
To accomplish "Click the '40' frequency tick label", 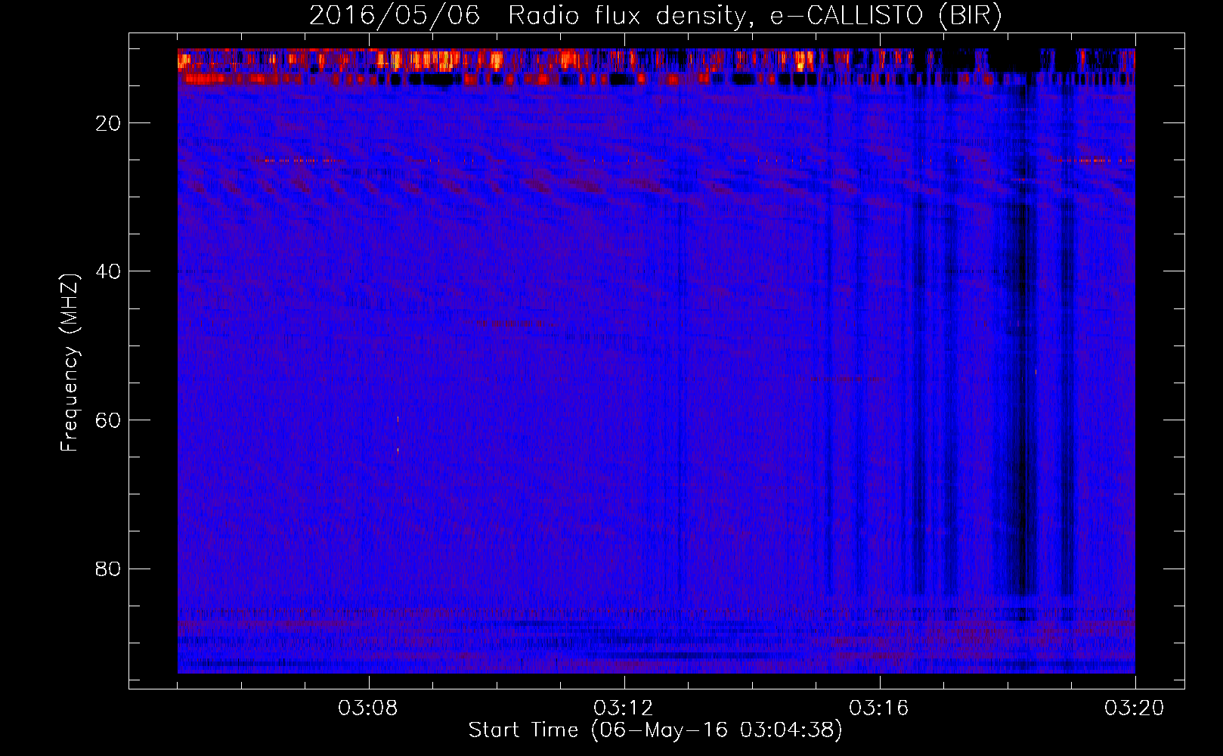I will click(109, 271).
